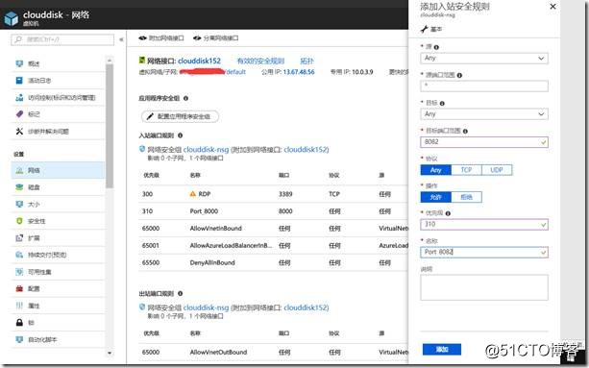
Task: Click the info icon next to 优先级
Action: [448, 213]
